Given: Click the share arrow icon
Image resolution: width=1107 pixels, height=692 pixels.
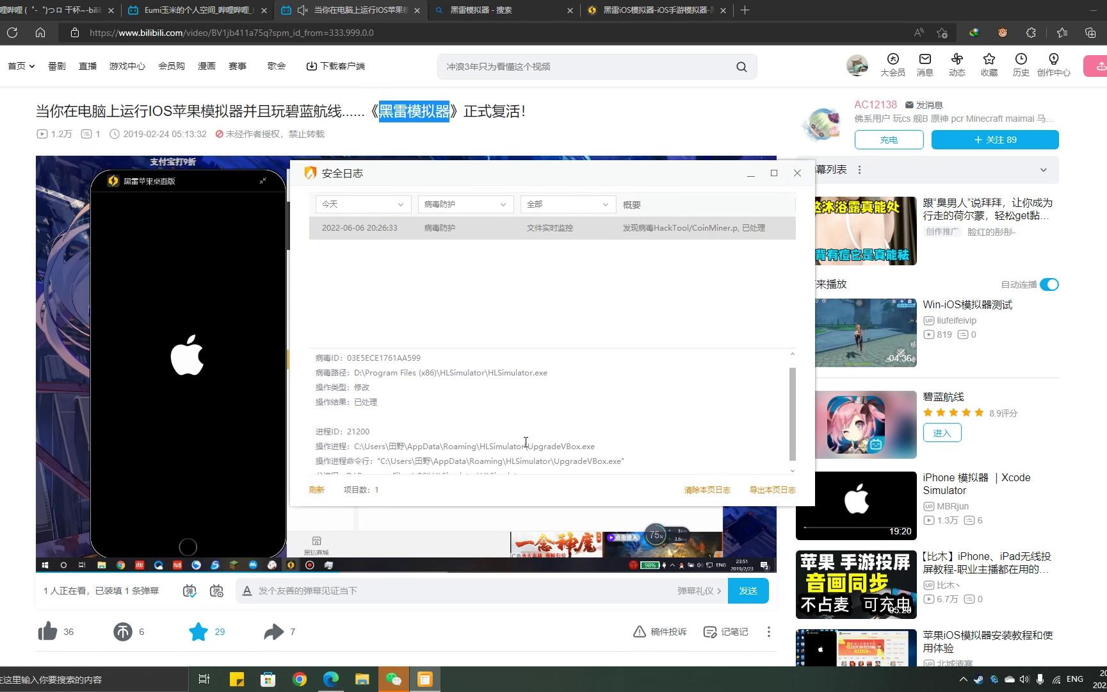Looking at the screenshot, I should pyautogui.click(x=273, y=632).
